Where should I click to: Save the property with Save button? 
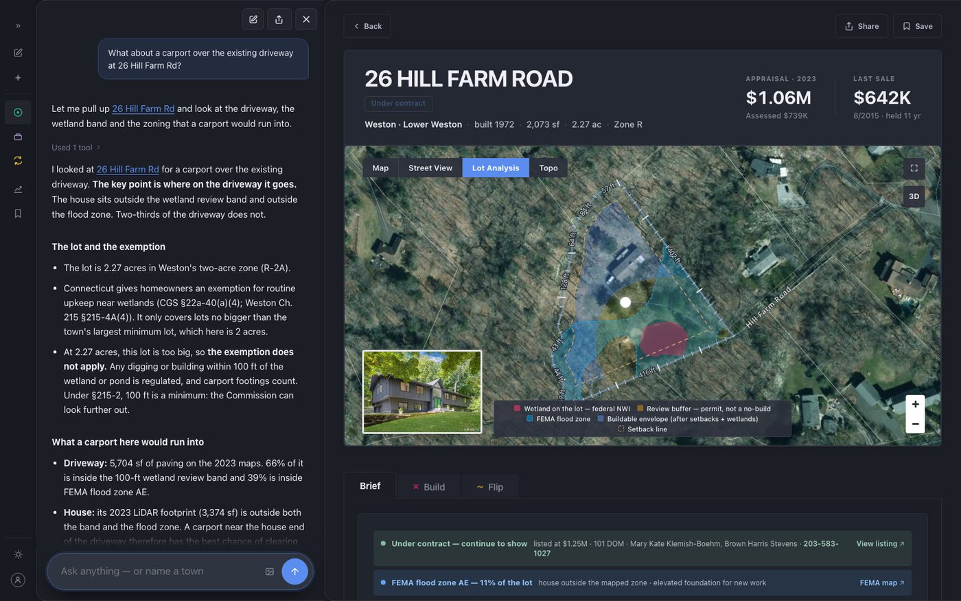coord(917,26)
